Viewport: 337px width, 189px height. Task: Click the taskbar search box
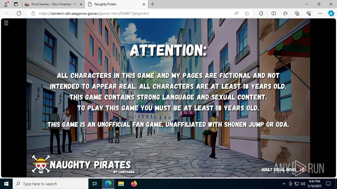click(51, 184)
